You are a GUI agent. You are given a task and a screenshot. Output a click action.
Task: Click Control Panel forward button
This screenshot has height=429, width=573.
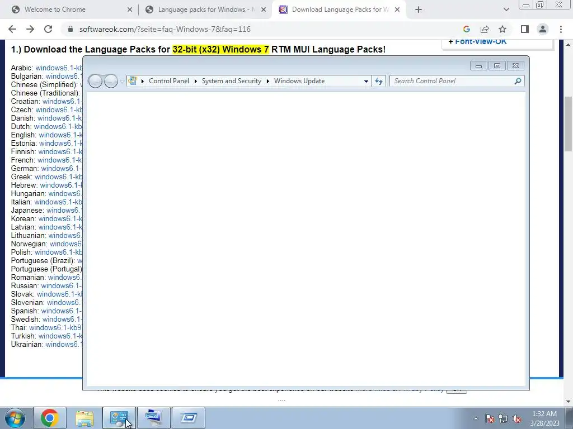point(111,81)
